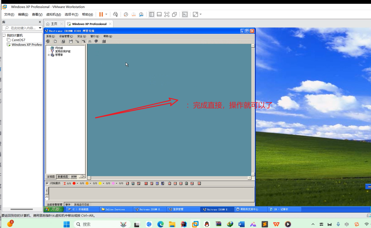The height and width of the screenshot is (228, 371).
Task: Open dropdown beside red critical alarm dot
Action: [x=77, y=183]
